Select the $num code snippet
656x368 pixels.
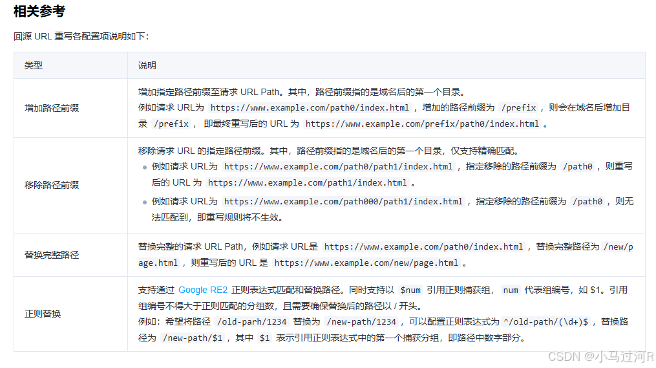click(x=410, y=290)
